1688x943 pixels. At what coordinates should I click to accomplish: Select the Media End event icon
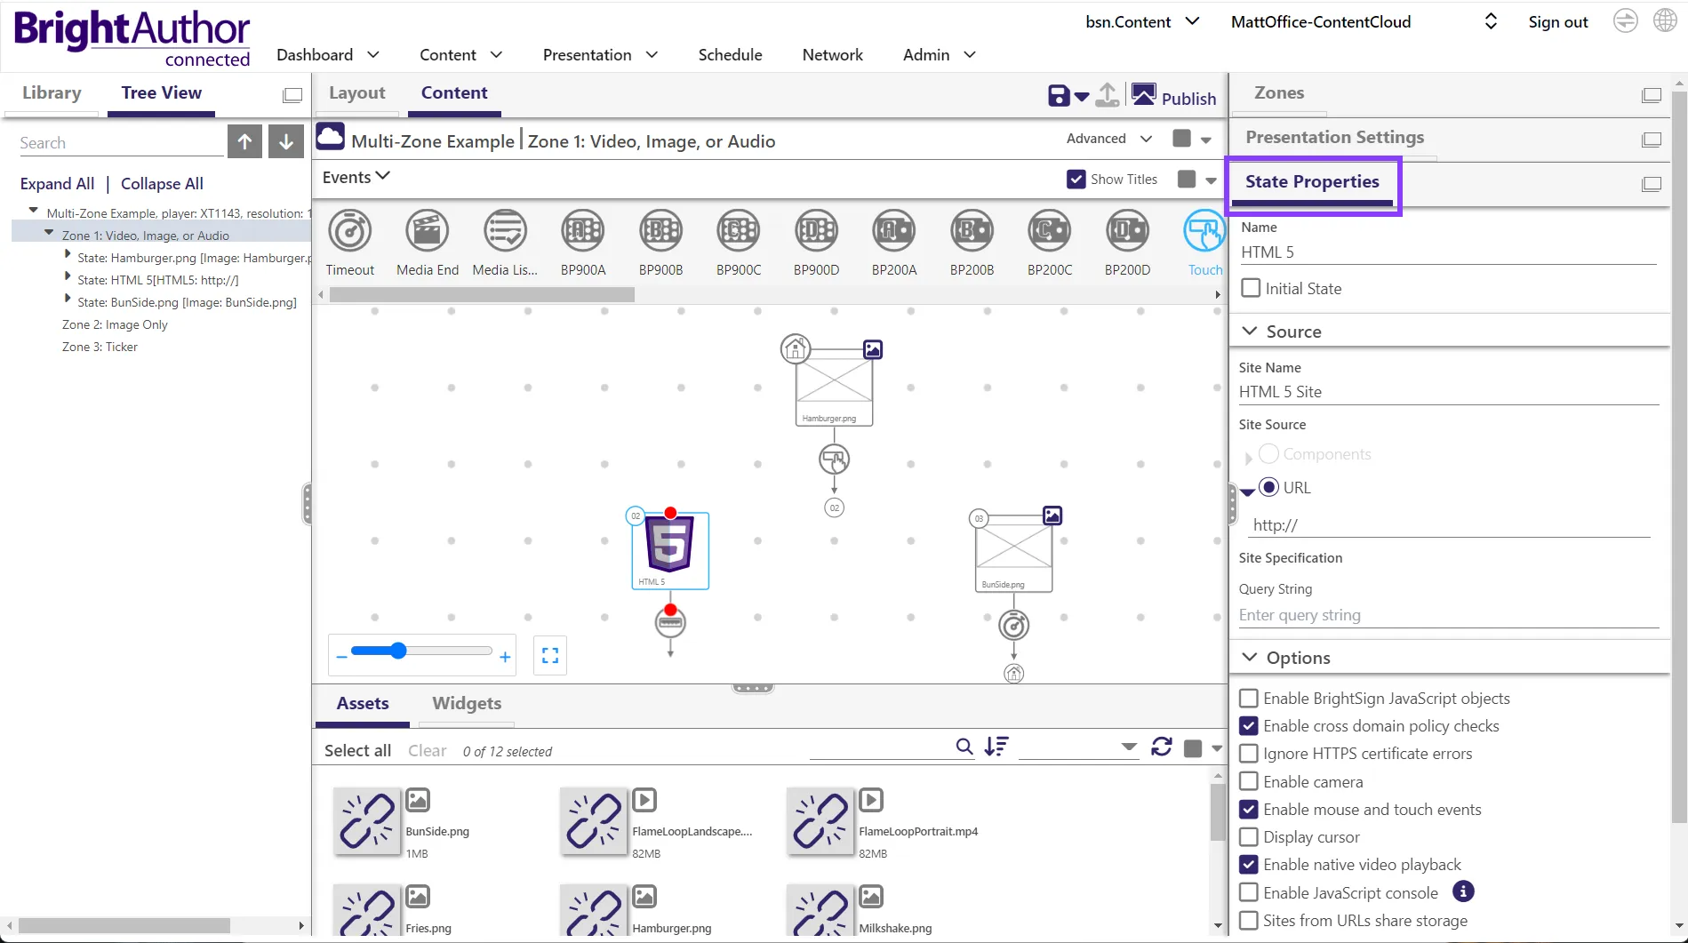(428, 231)
